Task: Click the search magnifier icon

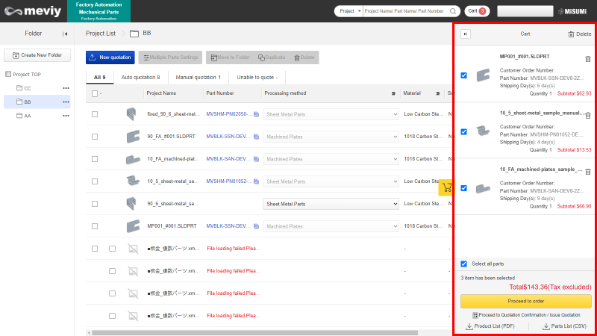Action: [x=453, y=11]
